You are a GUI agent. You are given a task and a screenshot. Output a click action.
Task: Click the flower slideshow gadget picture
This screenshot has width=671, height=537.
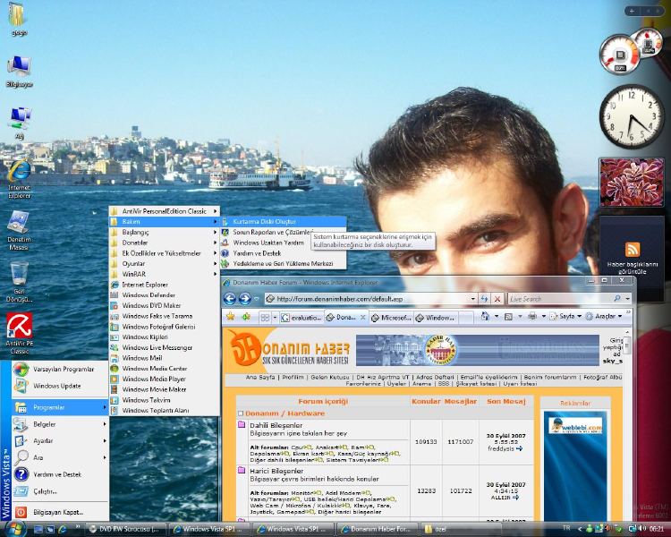coord(632,182)
